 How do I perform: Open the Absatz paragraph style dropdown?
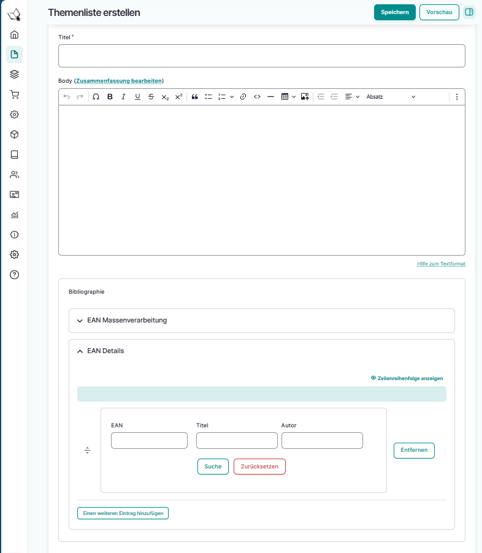[x=390, y=97]
